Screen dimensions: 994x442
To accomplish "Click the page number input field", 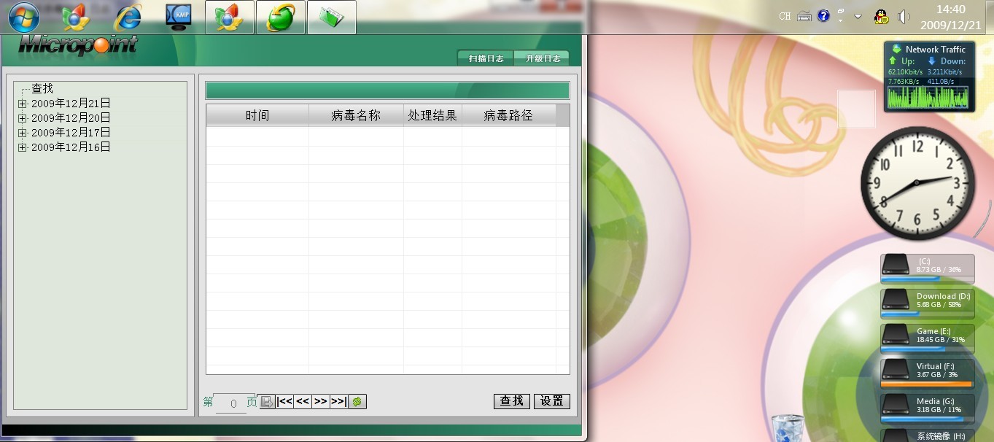I will click(x=233, y=403).
